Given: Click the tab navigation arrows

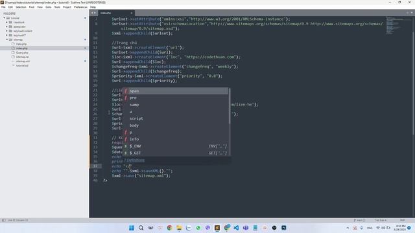Looking at the screenshot, I should [x=93, y=13].
